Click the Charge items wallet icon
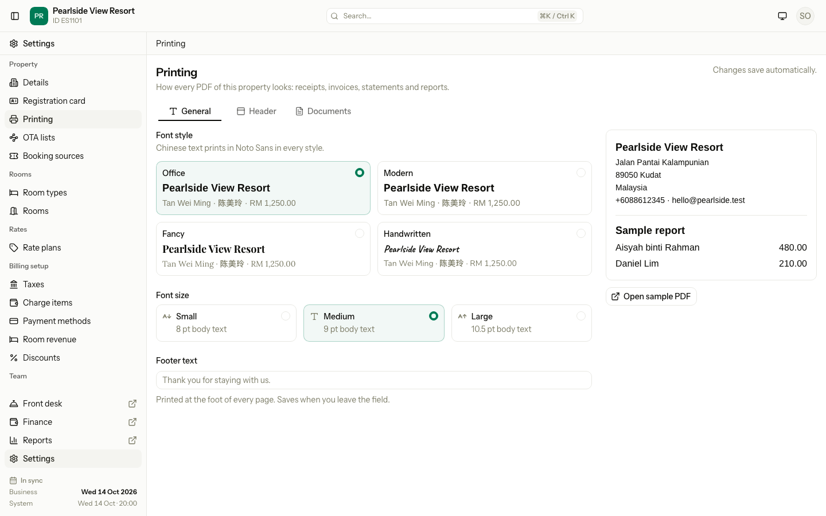The width and height of the screenshot is (826, 516). pos(14,303)
